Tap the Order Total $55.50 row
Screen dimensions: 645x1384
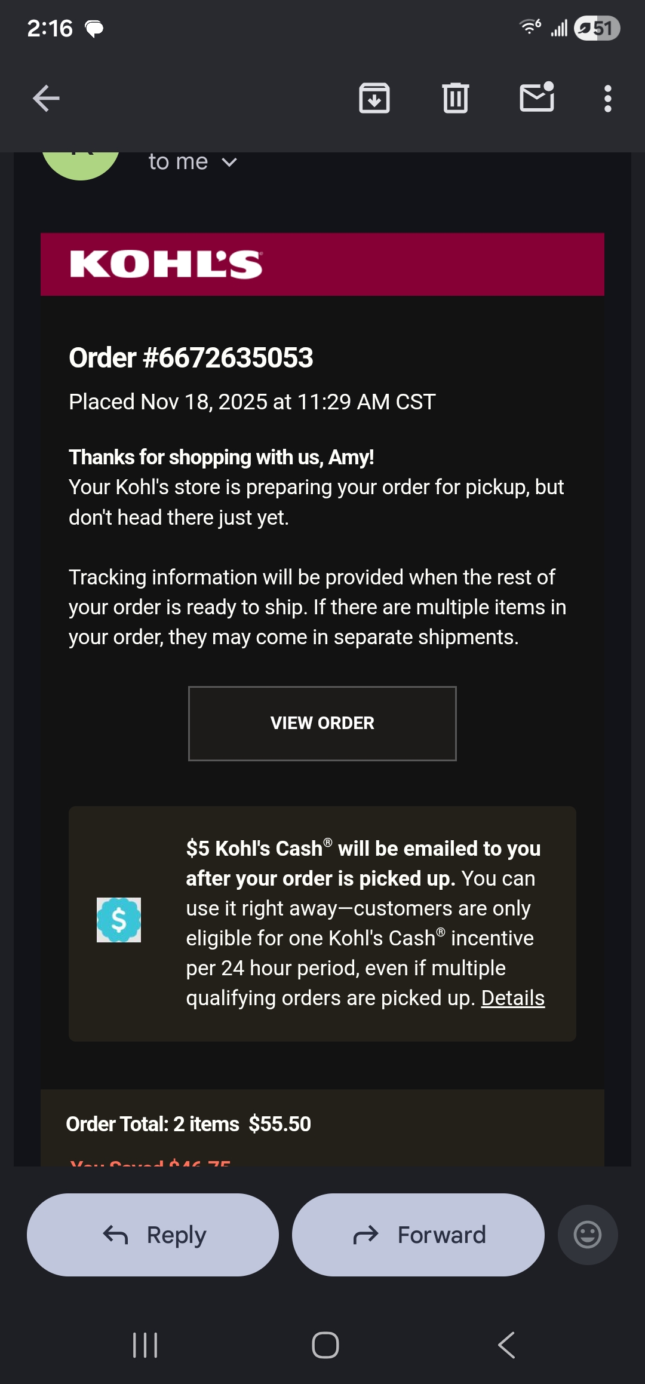pyautogui.click(x=322, y=1124)
